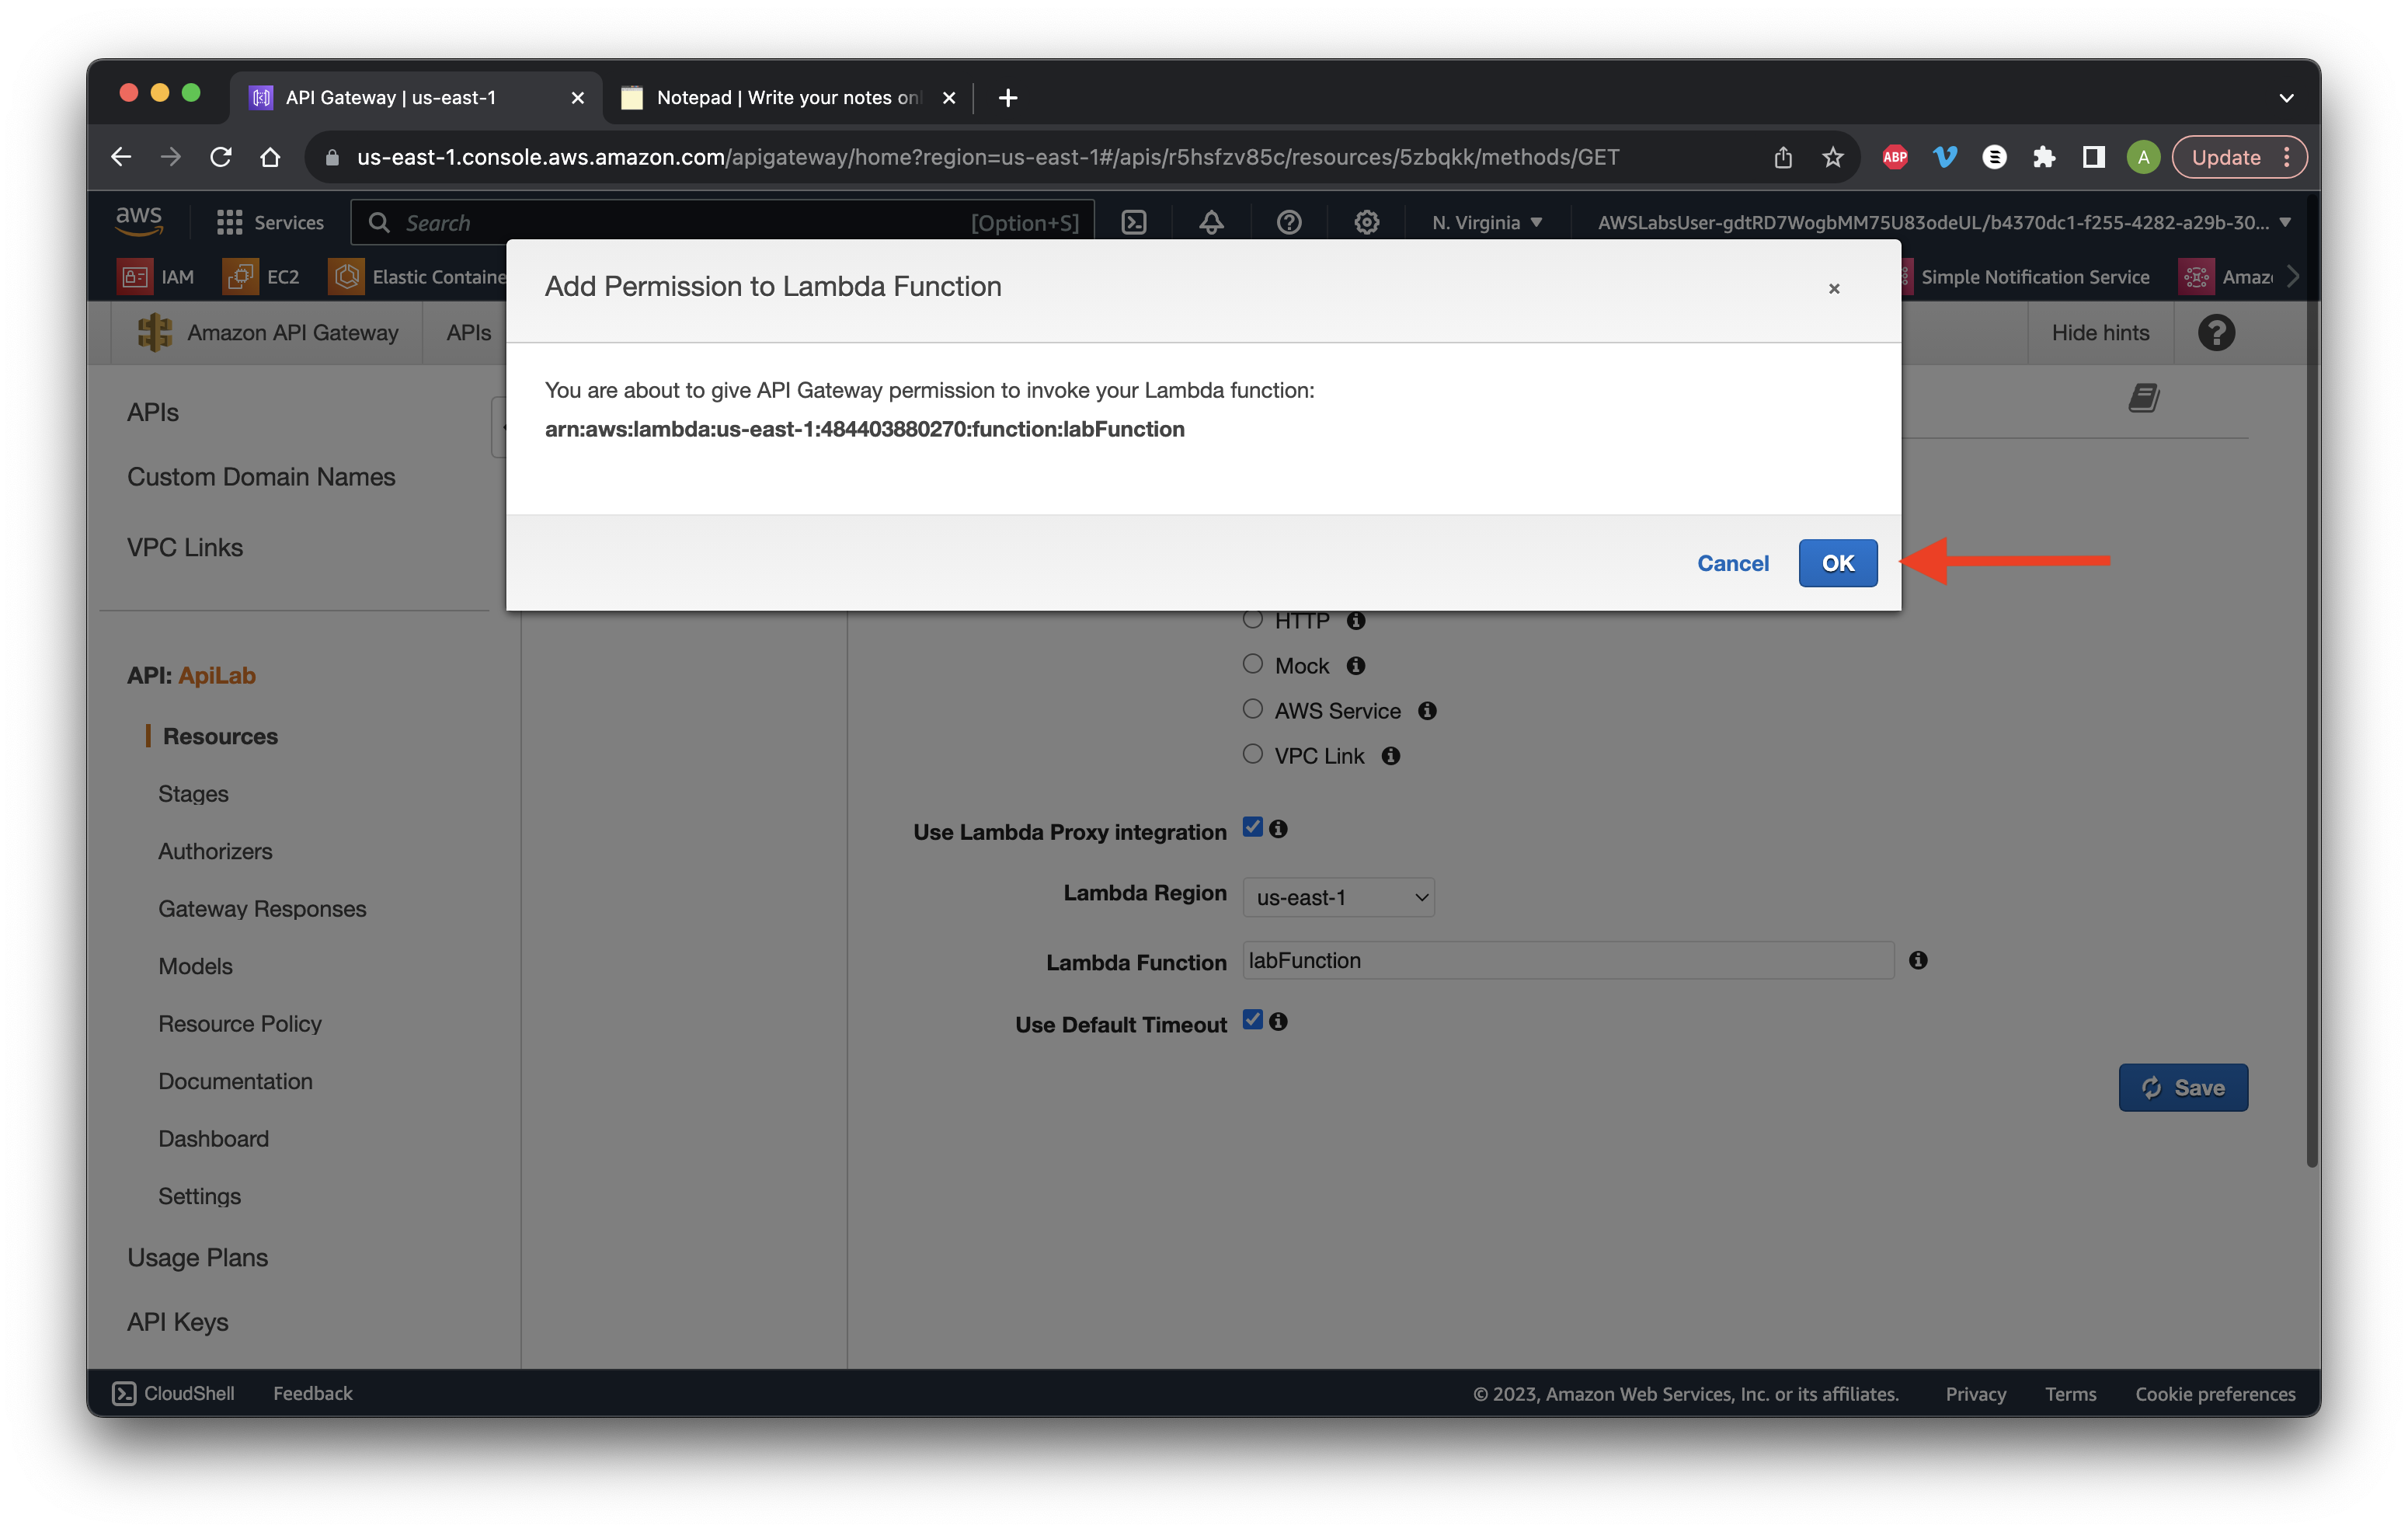Select the VPC Link integration radio
This screenshot has height=1532, width=2408.
1252,754
